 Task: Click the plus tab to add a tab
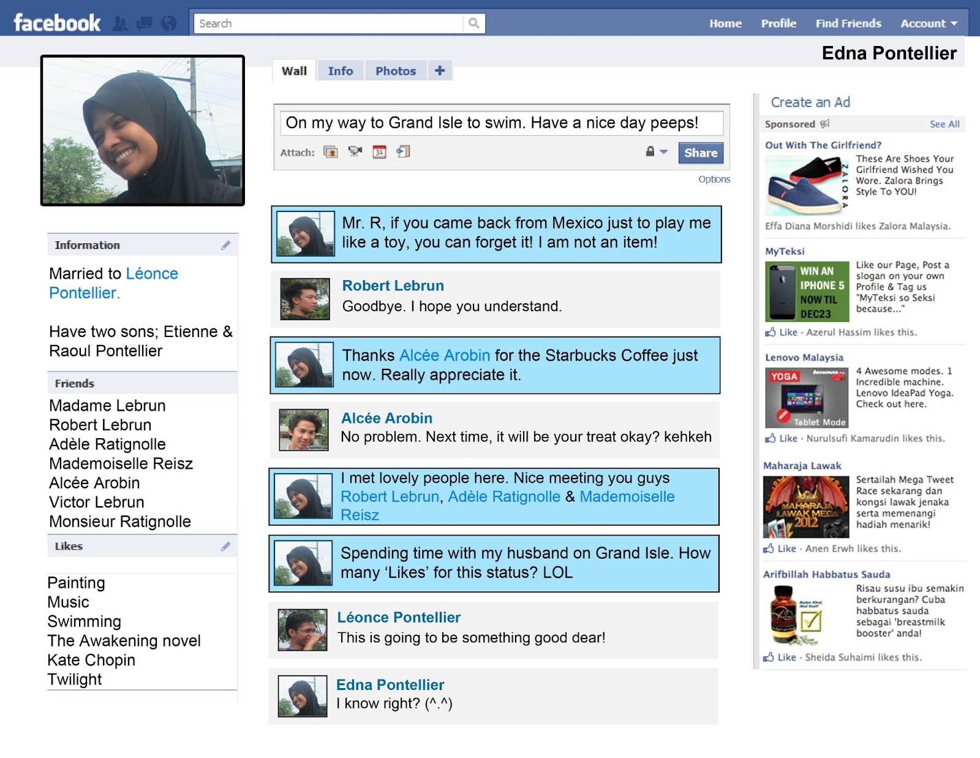[x=440, y=70]
